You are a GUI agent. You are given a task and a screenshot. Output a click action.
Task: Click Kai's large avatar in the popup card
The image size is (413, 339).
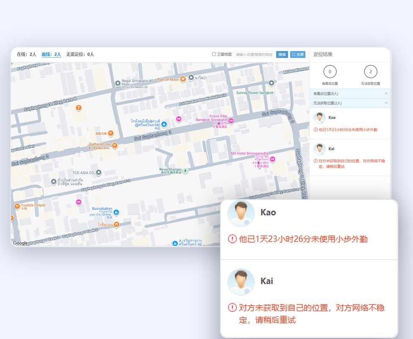pyautogui.click(x=241, y=282)
